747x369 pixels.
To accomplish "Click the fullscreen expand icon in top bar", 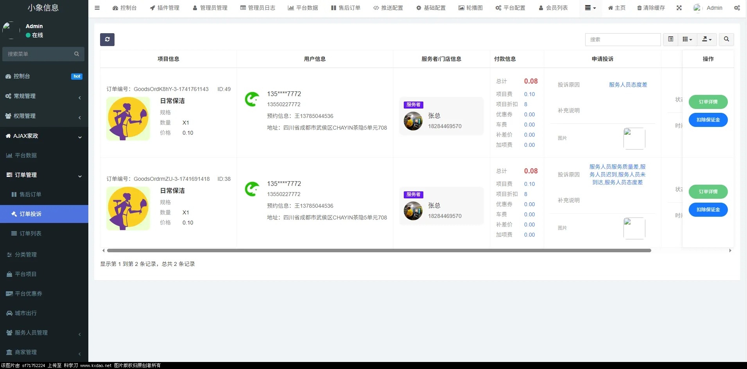I will click(679, 8).
